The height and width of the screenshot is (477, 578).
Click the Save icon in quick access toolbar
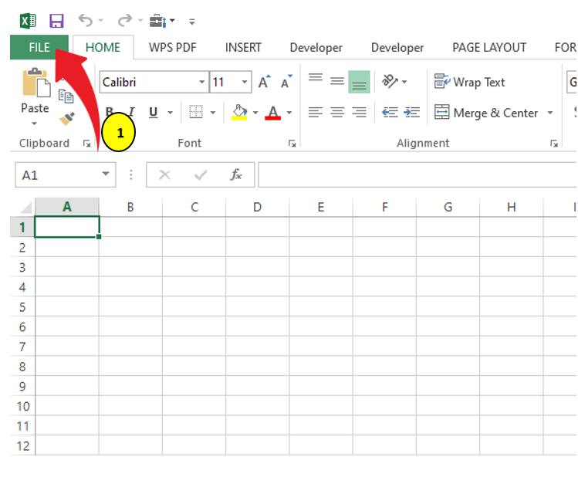pyautogui.click(x=56, y=20)
